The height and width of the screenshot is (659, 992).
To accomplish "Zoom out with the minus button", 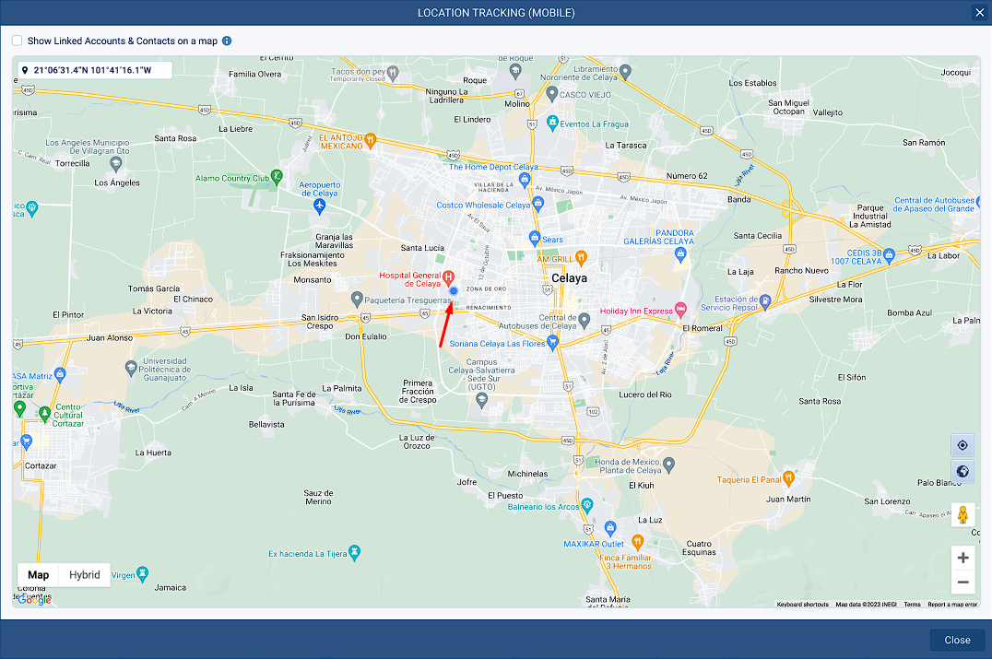I will coord(962,582).
